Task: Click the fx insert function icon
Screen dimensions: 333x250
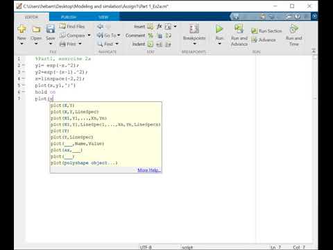Action: point(159,26)
